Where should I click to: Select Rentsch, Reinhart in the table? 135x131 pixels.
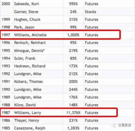click(x=30, y=43)
